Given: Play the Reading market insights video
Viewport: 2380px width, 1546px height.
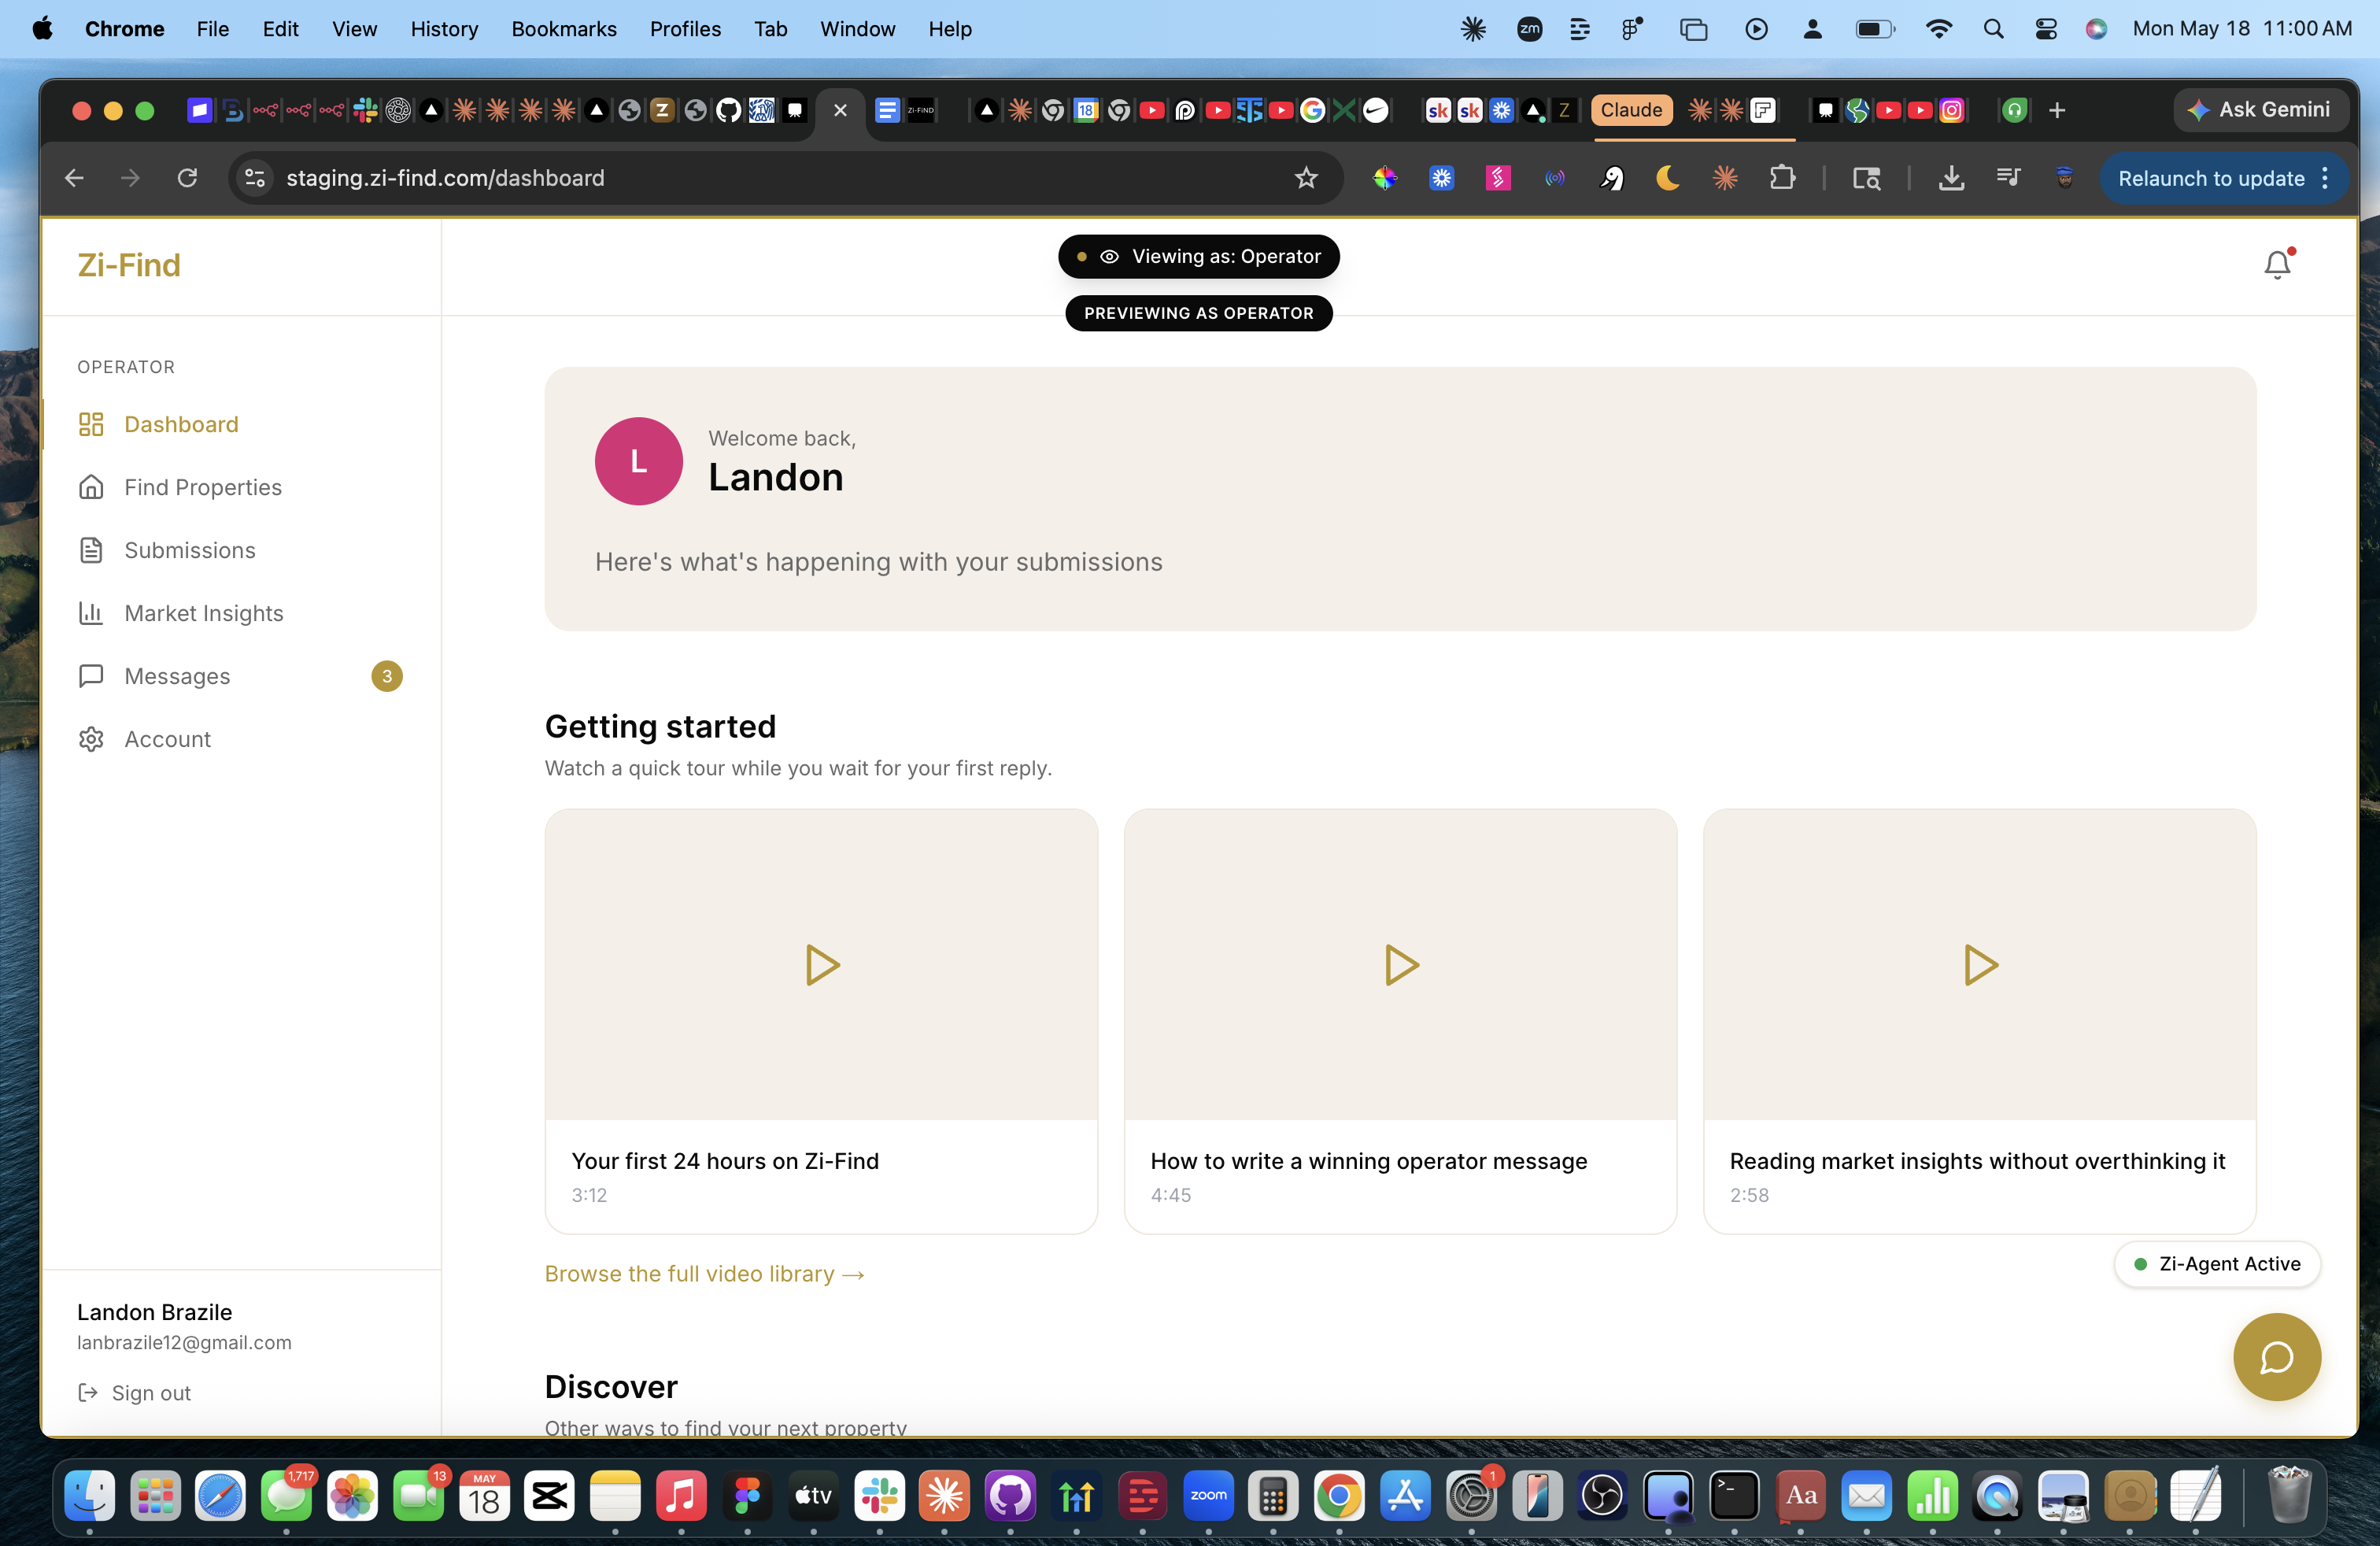Looking at the screenshot, I should click(x=1980, y=965).
